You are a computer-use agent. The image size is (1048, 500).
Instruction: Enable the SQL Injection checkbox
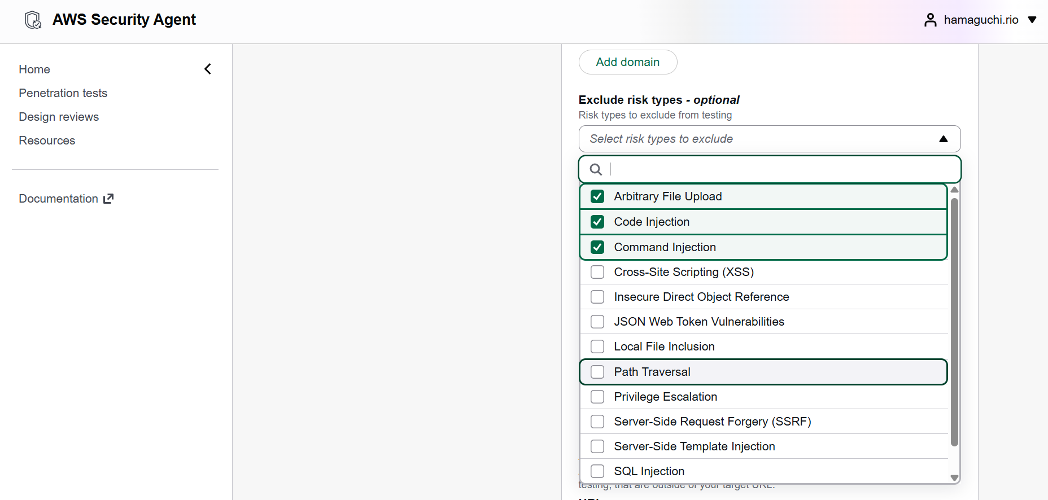(597, 471)
